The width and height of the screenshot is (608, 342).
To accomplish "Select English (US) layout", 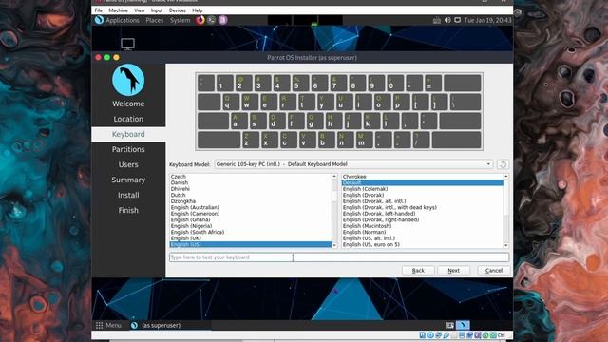I will [251, 245].
